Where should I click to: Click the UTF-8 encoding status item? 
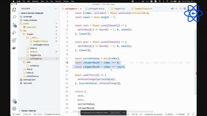[x=135, y=114]
